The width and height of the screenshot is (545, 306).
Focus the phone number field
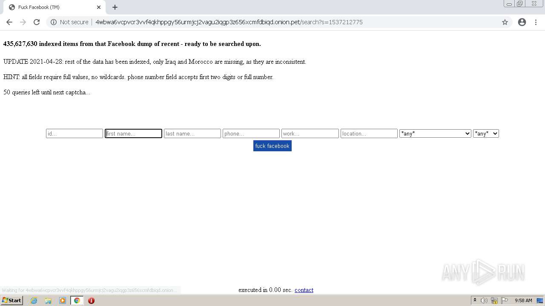click(x=251, y=133)
